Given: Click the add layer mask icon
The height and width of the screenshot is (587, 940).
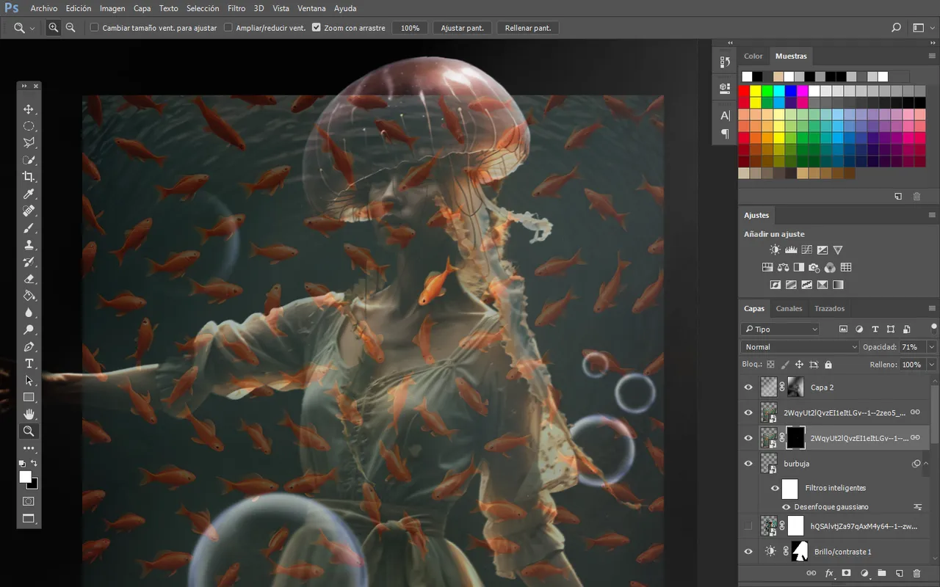Looking at the screenshot, I should tap(846, 573).
